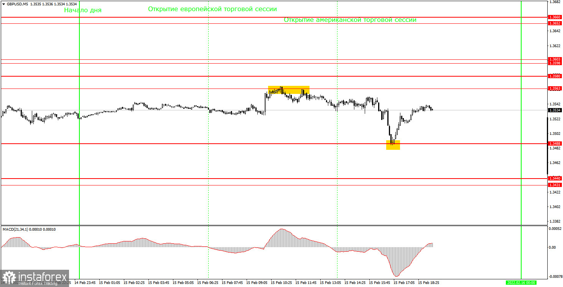Viewport: 563px width, 287px height.
Task: Click the 1.3682 price scale value
Action: click(x=555, y=2)
